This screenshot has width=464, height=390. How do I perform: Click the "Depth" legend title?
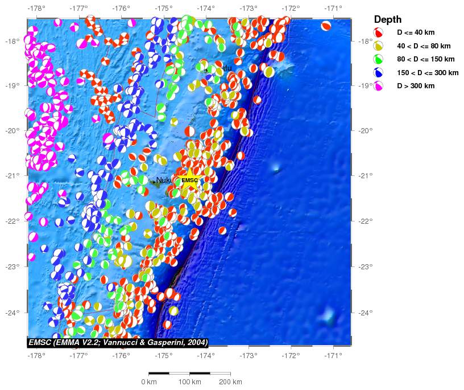[388, 19]
